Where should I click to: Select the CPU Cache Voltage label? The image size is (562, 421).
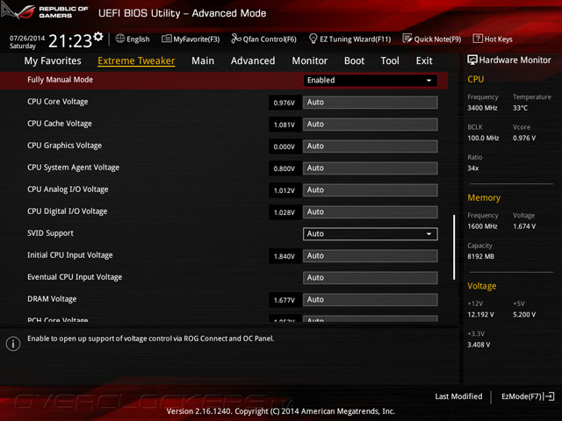(60, 124)
